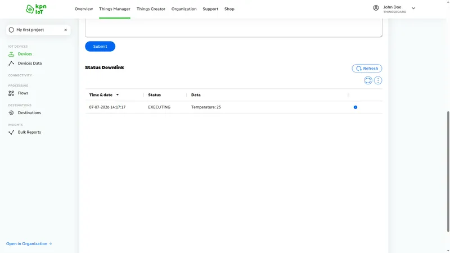Open the Destinations sidebar item
Image resolution: width=450 pixels, height=253 pixels.
(x=29, y=113)
